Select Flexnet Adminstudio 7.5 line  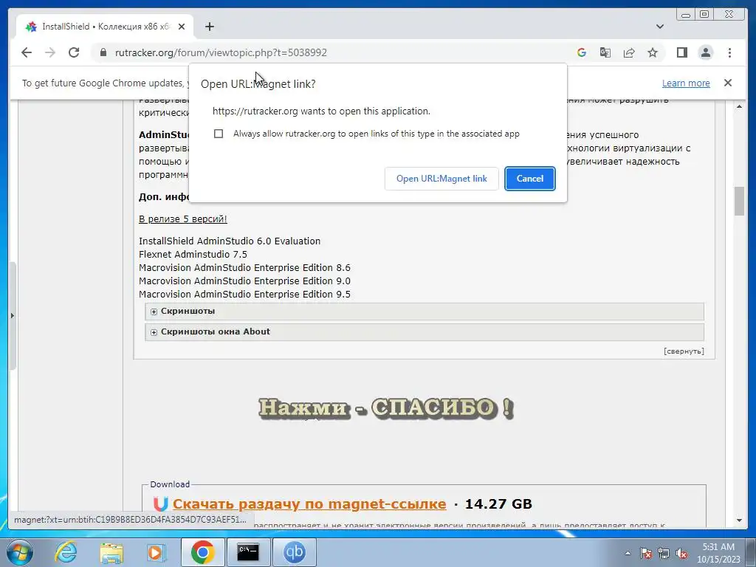click(193, 254)
